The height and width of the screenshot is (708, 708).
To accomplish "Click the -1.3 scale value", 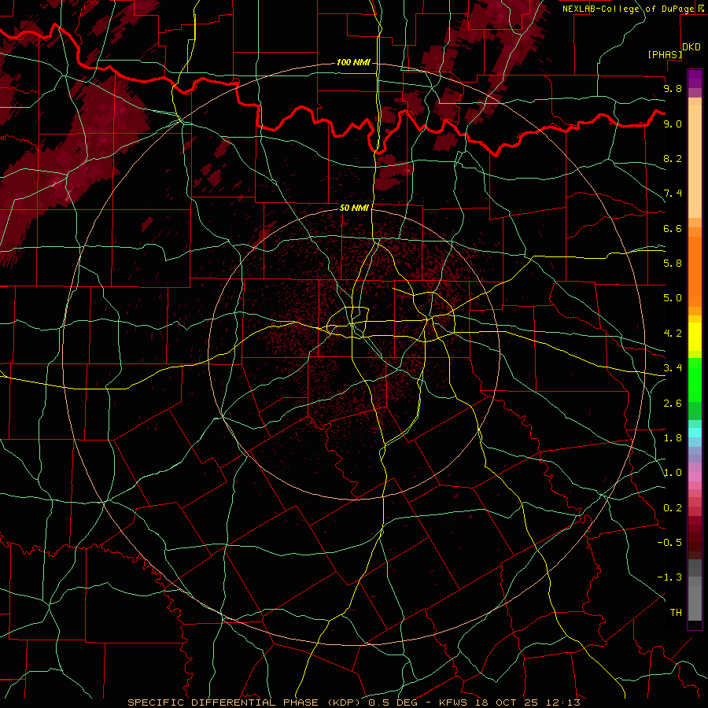I will tap(669, 577).
